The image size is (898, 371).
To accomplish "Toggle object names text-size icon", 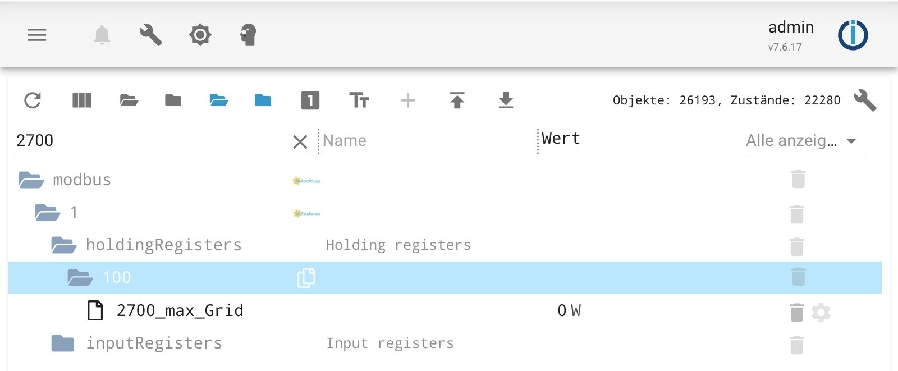I will coord(359,100).
